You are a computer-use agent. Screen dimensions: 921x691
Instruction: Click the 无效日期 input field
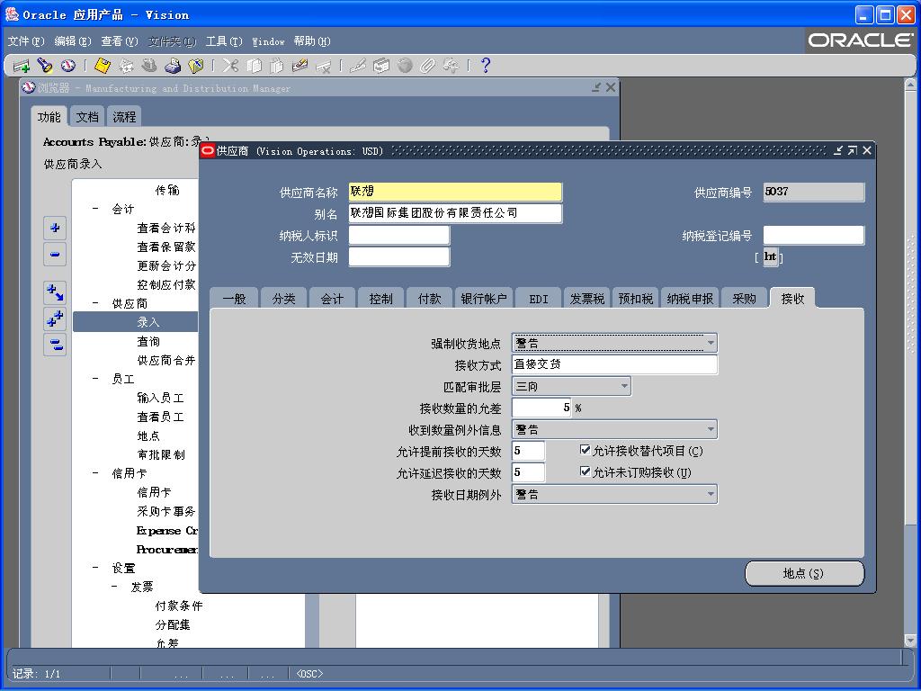click(x=398, y=256)
